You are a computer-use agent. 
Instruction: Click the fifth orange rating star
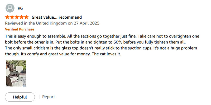(x=26, y=17)
